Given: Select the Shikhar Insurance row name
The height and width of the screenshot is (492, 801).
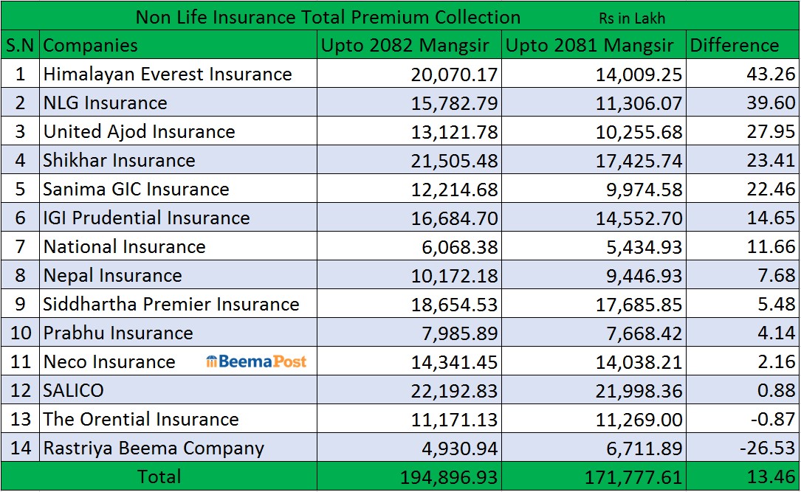Looking at the screenshot, I should [x=119, y=160].
